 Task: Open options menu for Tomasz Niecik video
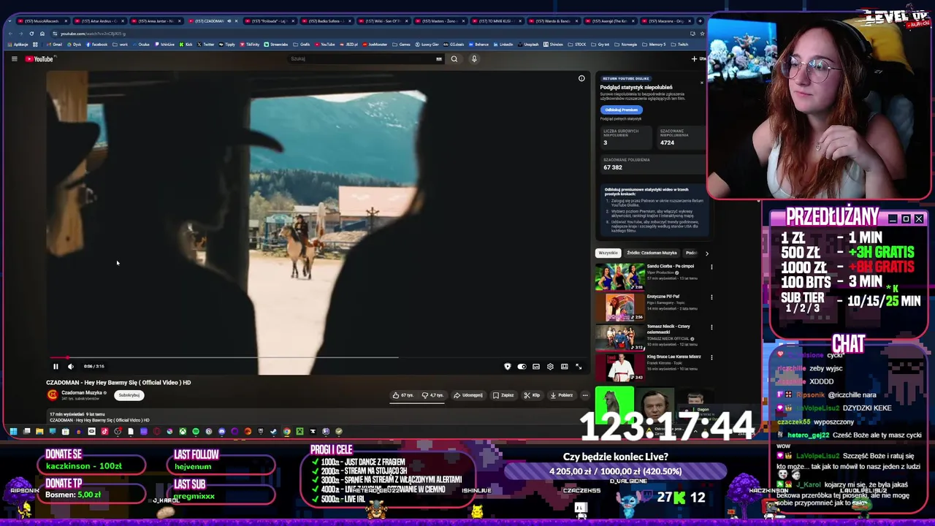711,327
